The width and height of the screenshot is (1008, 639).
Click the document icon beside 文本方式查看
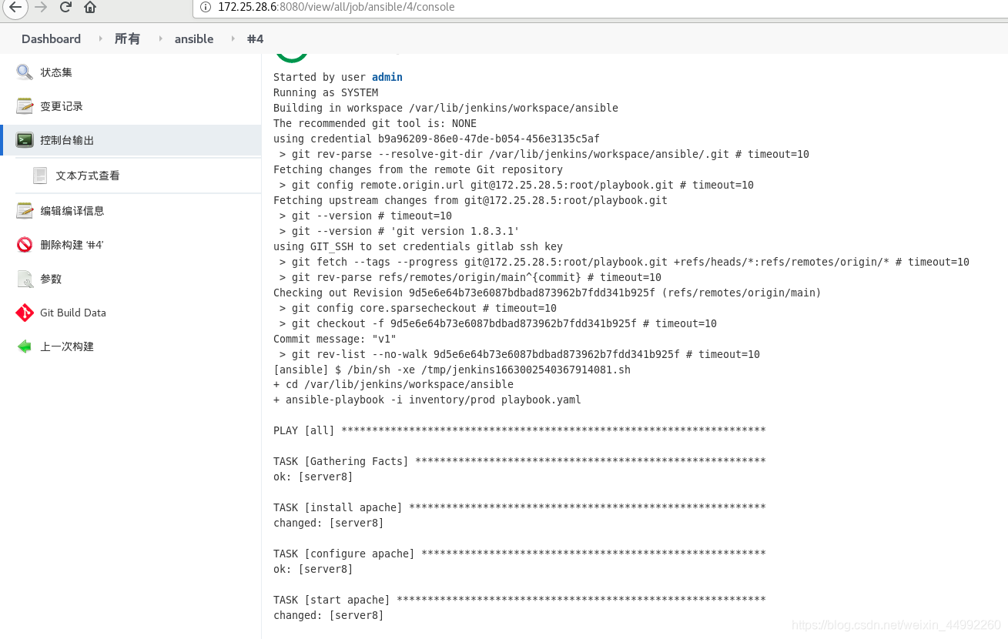pyautogui.click(x=40, y=176)
